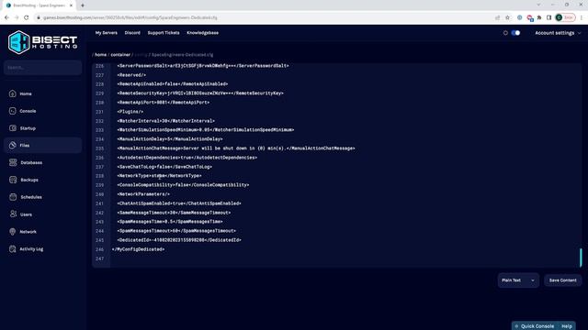Click the DedicatedId line
The height and width of the screenshot is (330, 588).
[179, 240]
